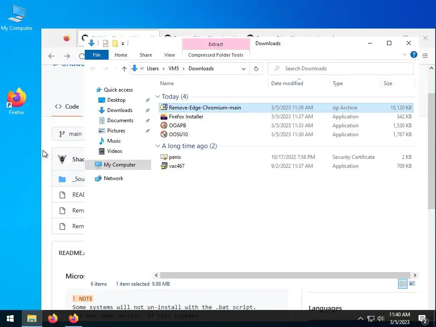Image resolution: width=436 pixels, height=327 pixels.
Task: Click the horizontal scrollbar left arrow
Action: click(x=156, y=275)
